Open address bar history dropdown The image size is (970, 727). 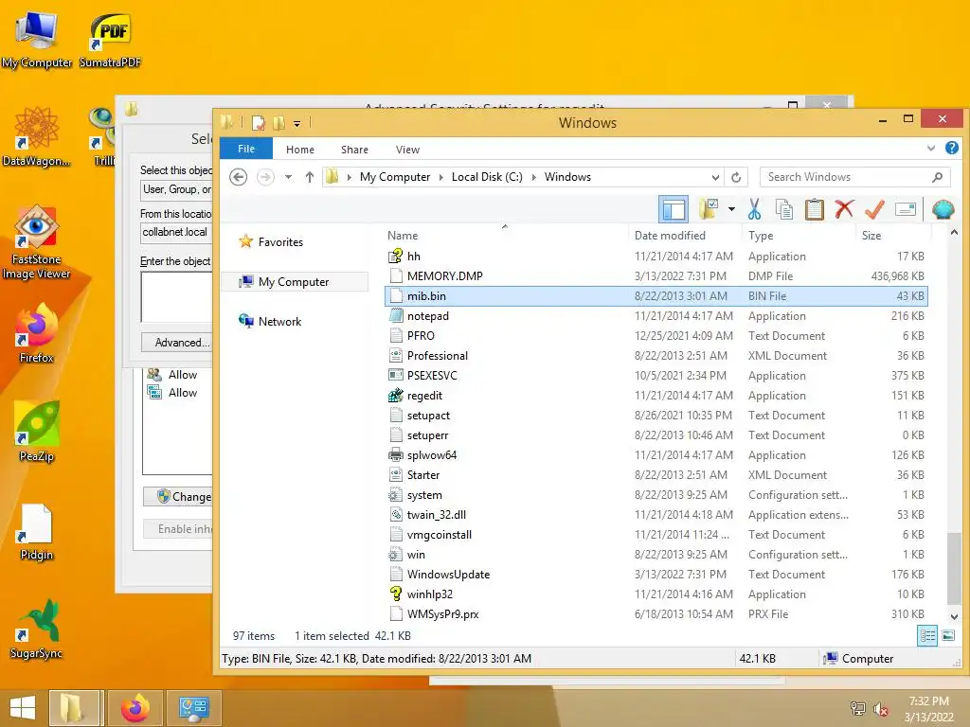(x=715, y=177)
